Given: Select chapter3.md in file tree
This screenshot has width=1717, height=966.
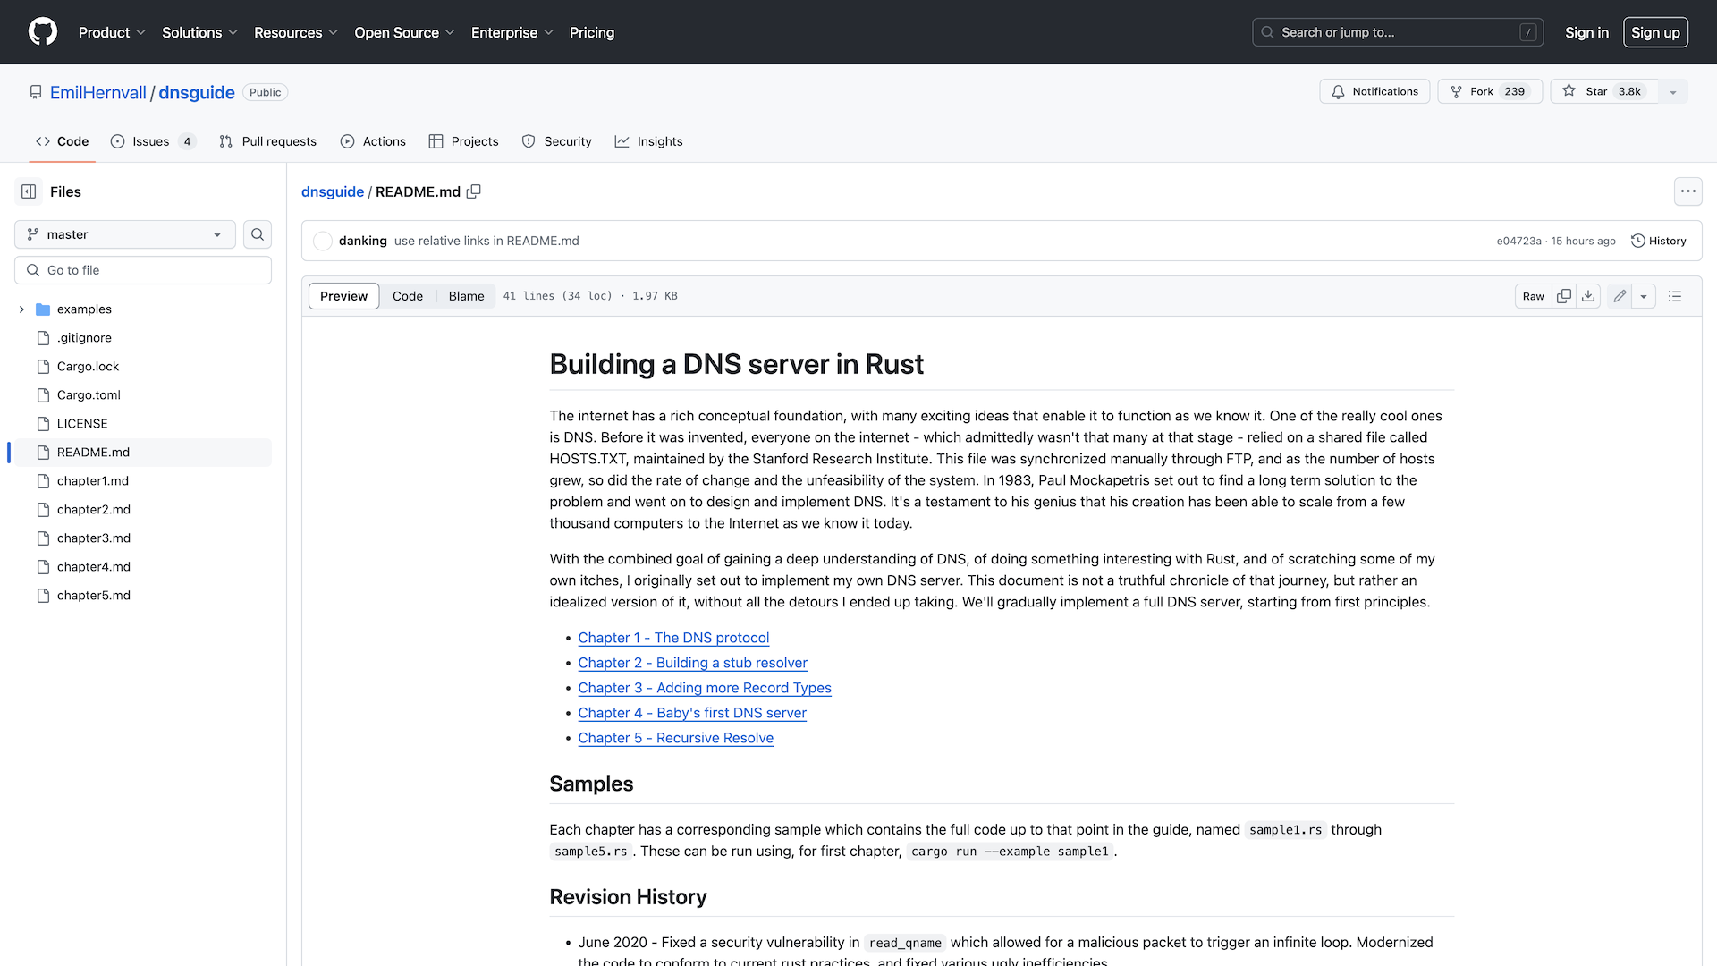Looking at the screenshot, I should (x=143, y=538).
